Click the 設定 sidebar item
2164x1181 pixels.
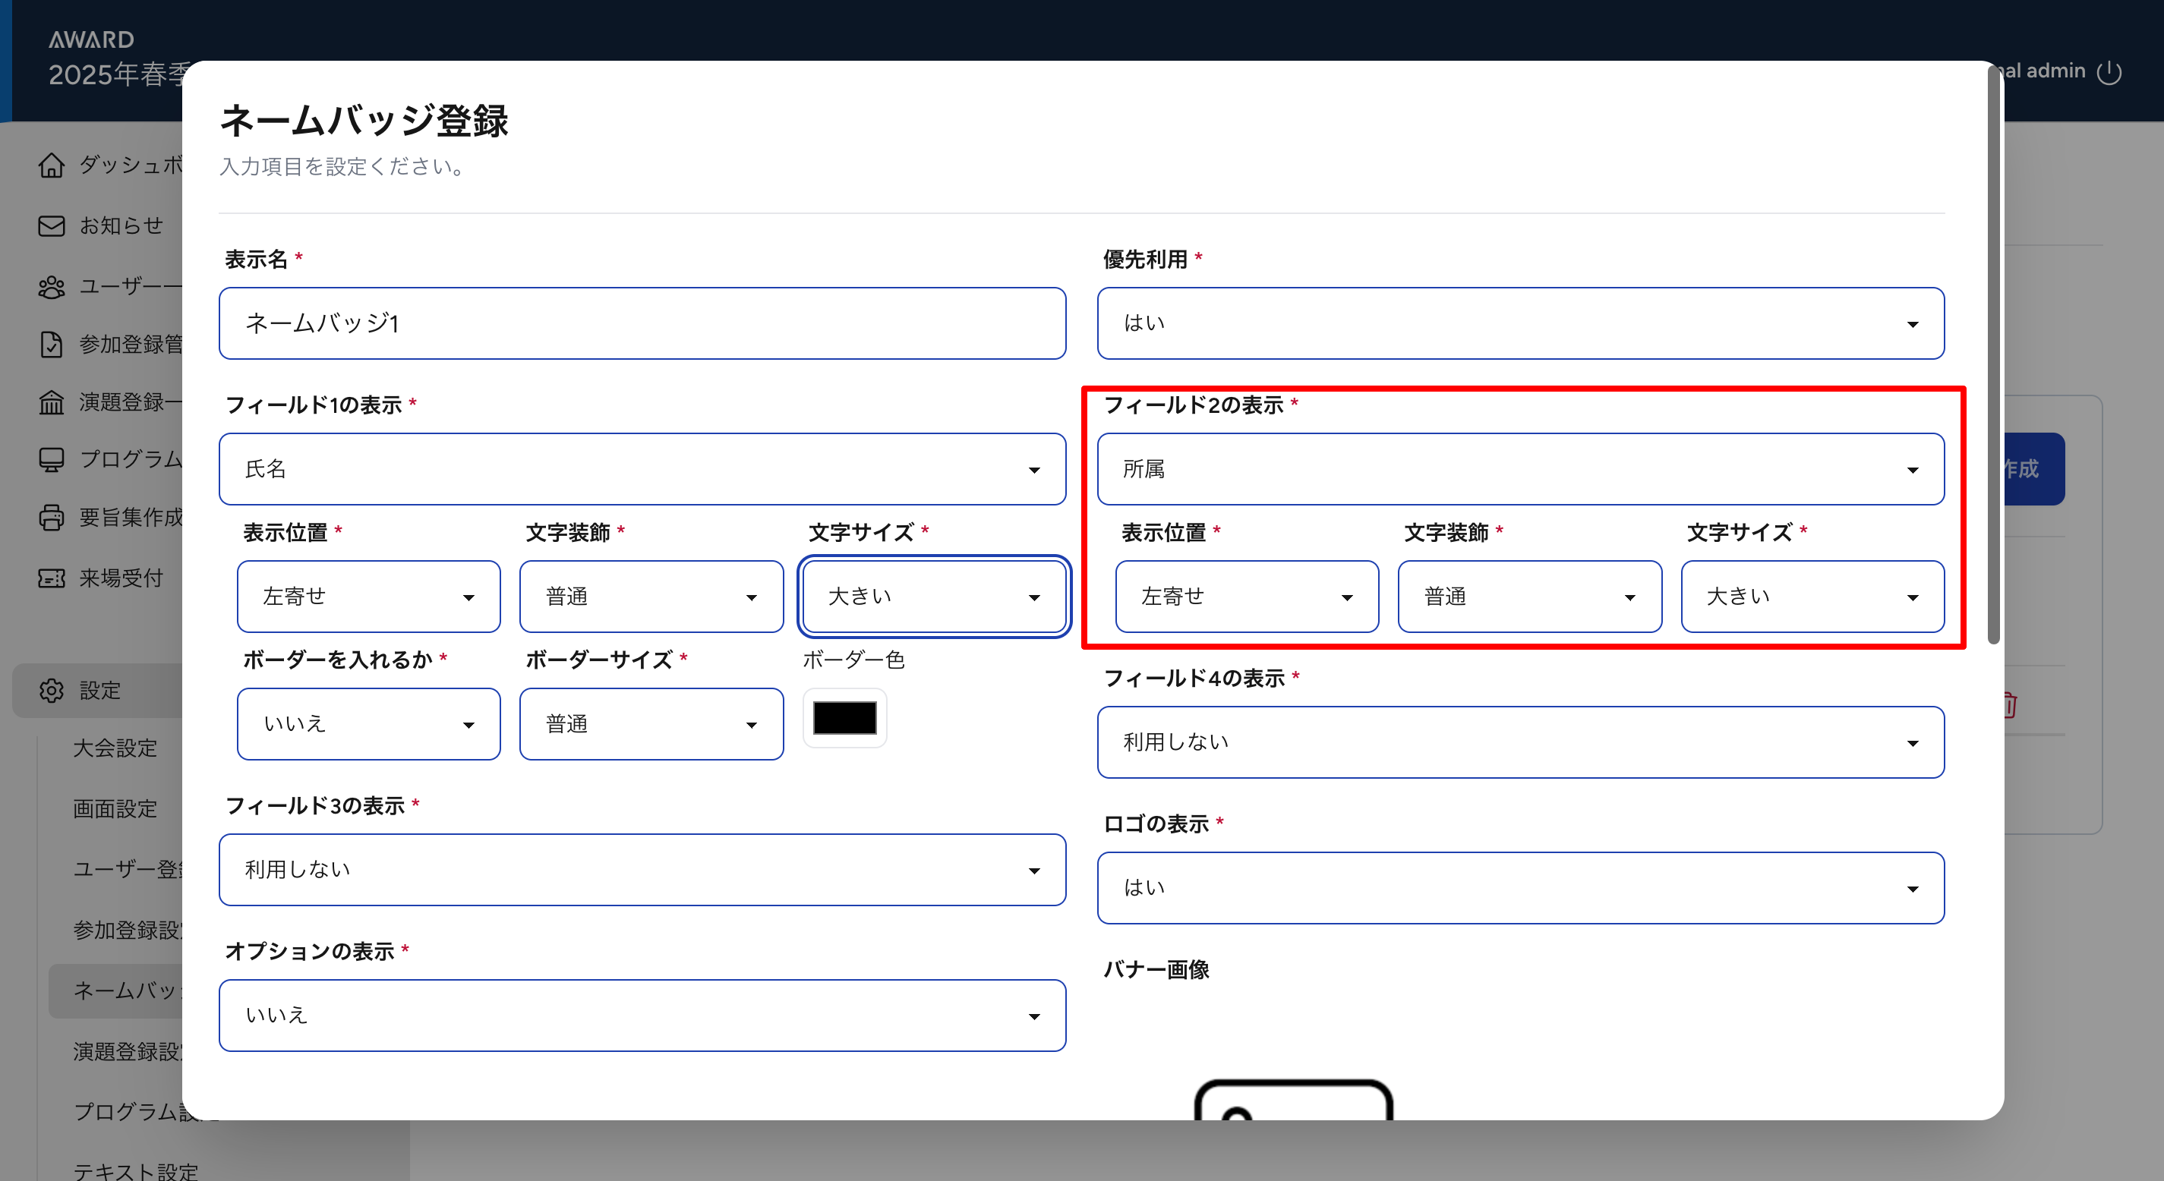pos(99,691)
